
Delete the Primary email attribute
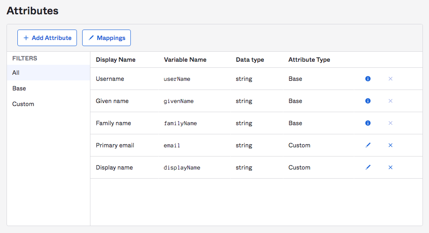click(390, 145)
